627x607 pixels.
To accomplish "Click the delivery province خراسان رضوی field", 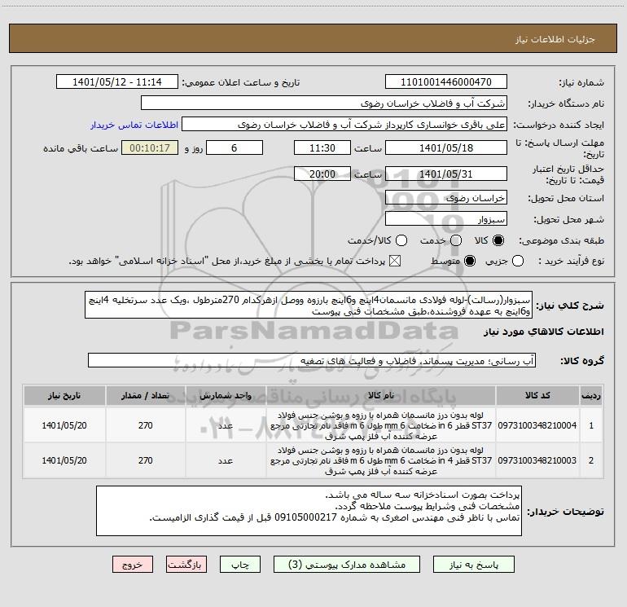I will [x=446, y=198].
